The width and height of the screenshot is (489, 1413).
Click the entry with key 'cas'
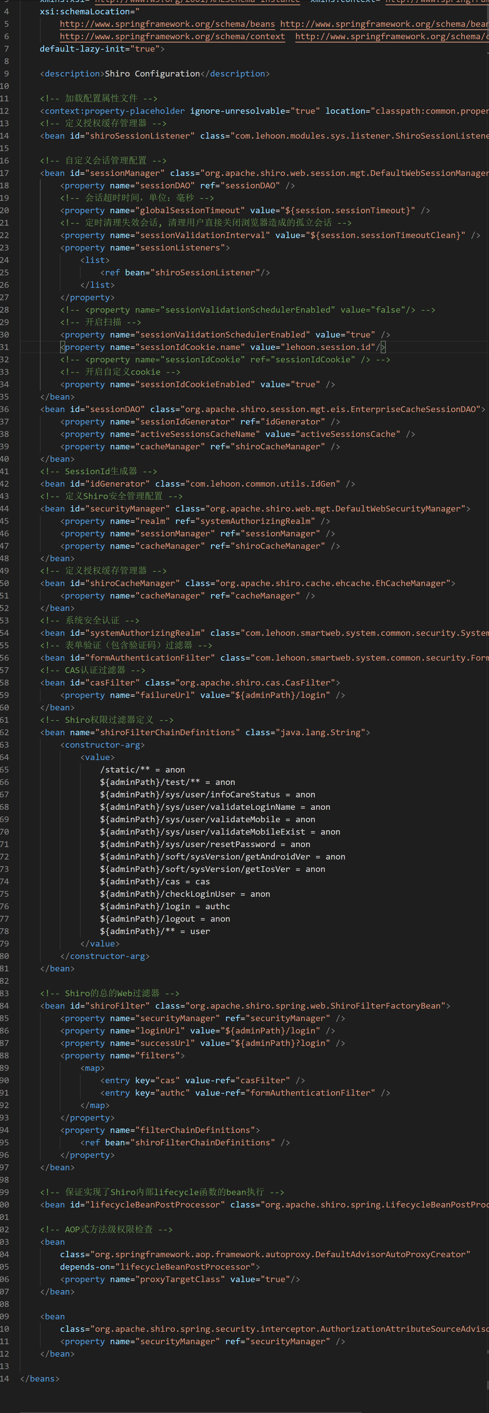tap(203, 1080)
